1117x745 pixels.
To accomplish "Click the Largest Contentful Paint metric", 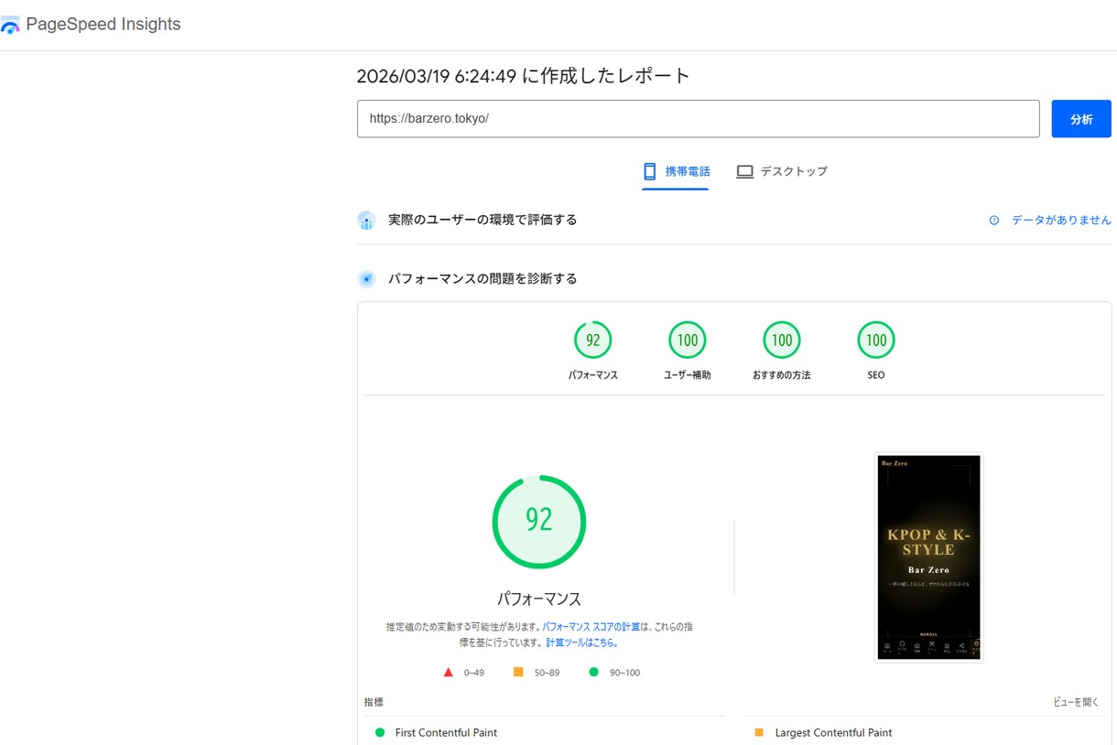I will point(833,732).
